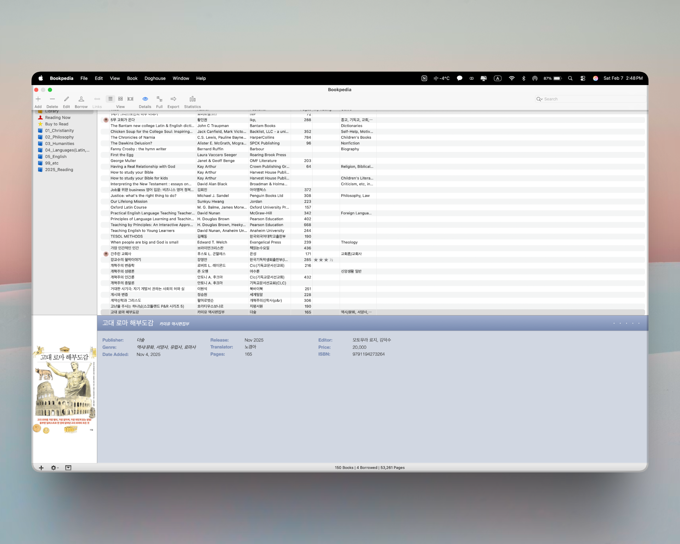Open the search options magnifier dropdown

pos(539,99)
